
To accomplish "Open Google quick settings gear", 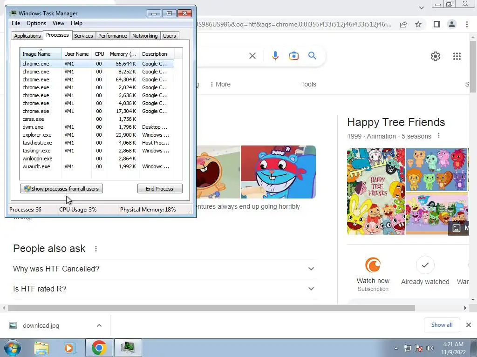I will coord(436,56).
